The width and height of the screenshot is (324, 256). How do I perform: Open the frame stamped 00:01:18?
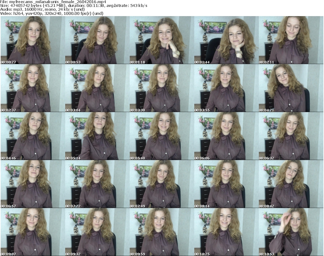[162, 40]
